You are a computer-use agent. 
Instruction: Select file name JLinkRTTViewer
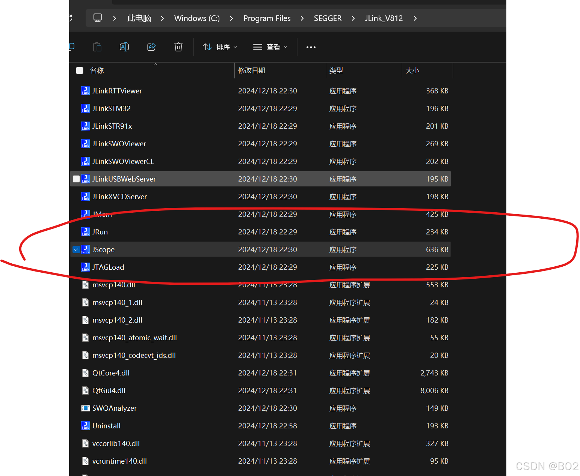tap(117, 91)
